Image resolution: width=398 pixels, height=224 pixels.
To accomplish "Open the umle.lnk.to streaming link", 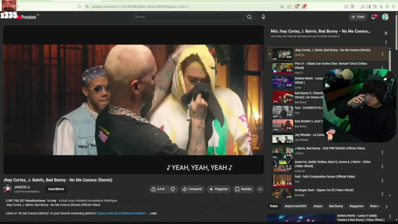I will coord(122,213).
